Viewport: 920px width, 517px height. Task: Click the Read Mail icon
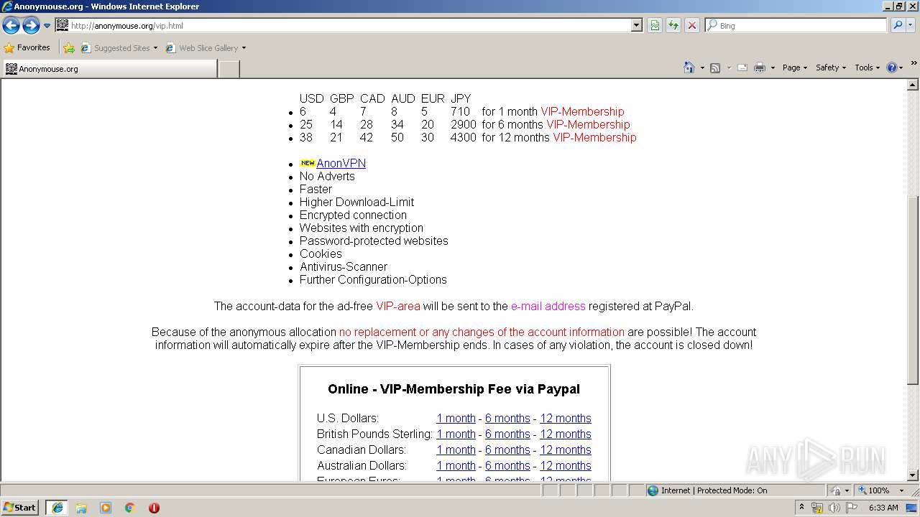(x=742, y=67)
